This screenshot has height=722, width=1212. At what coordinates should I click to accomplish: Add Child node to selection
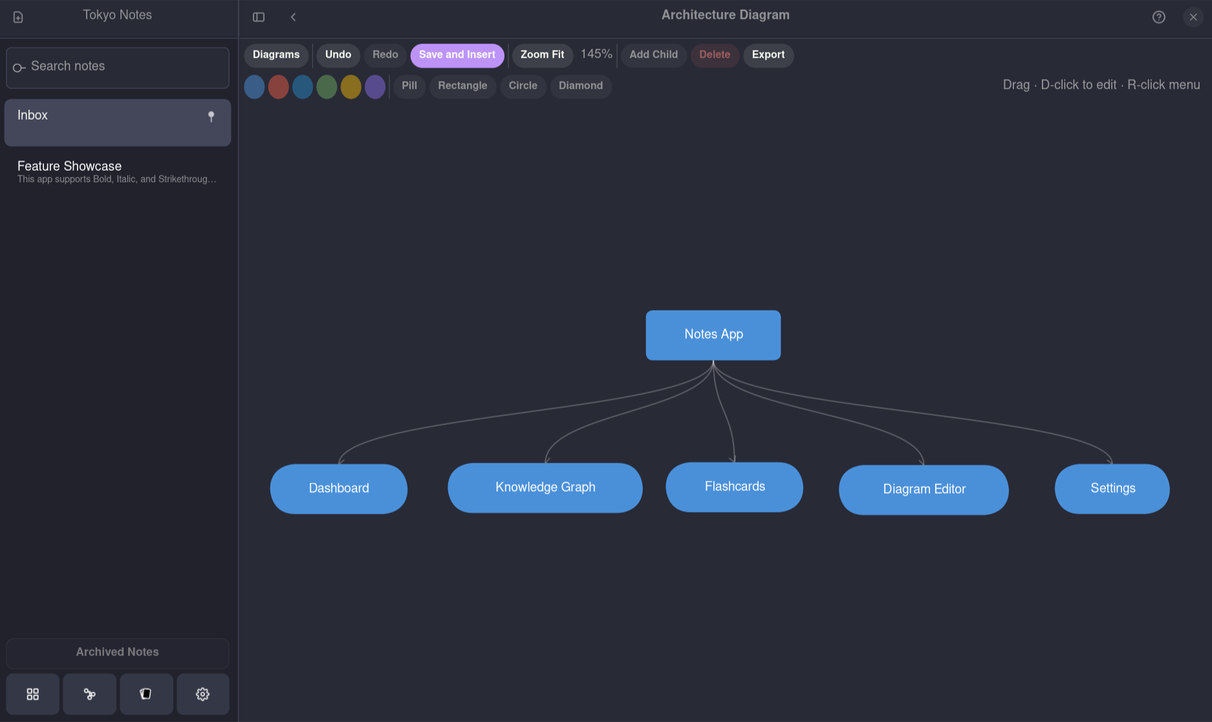pyautogui.click(x=654, y=55)
